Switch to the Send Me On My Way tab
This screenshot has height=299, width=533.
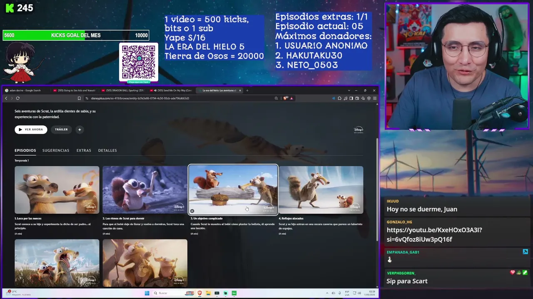172,91
